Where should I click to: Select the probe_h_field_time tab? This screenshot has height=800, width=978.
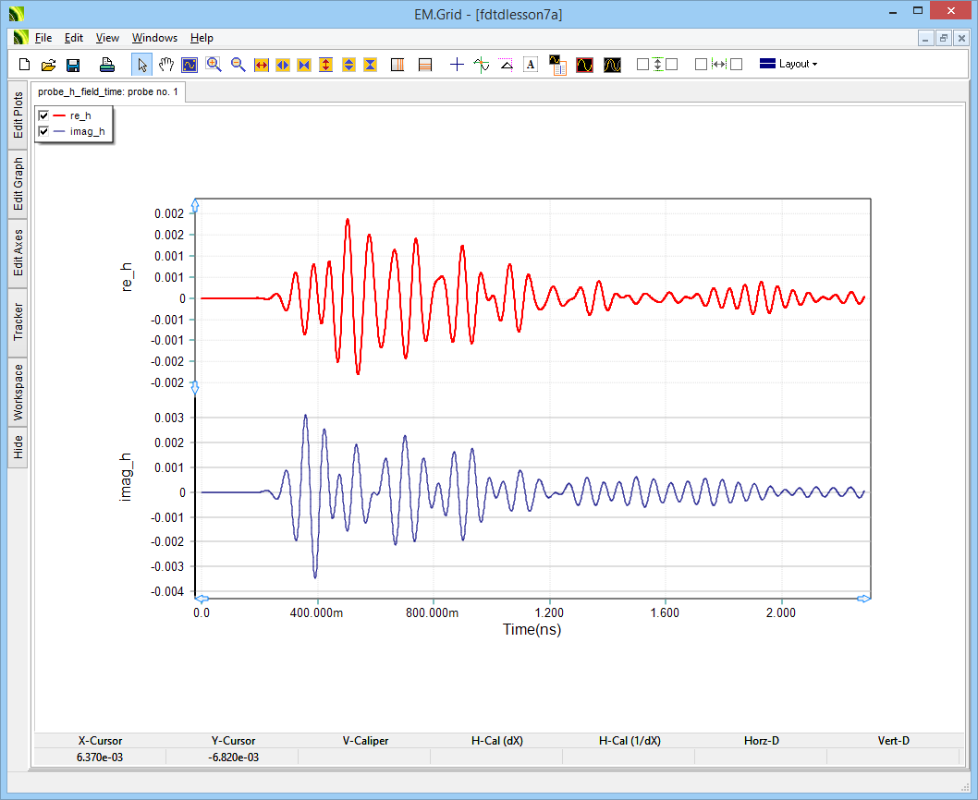(x=108, y=91)
